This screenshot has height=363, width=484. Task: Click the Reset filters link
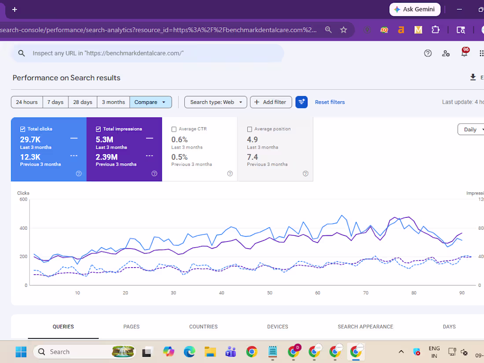[x=330, y=102]
